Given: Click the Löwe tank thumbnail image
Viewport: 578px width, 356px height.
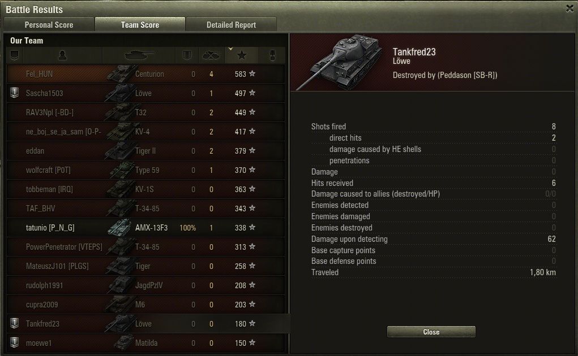Looking at the screenshot, I should [340, 62].
